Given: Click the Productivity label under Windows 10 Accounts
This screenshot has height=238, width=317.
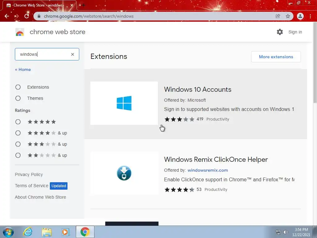Looking at the screenshot, I should 218,119.
